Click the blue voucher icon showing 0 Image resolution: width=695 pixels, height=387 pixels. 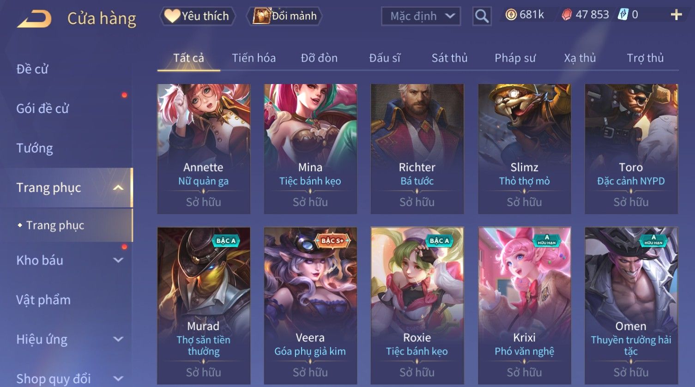pos(623,15)
